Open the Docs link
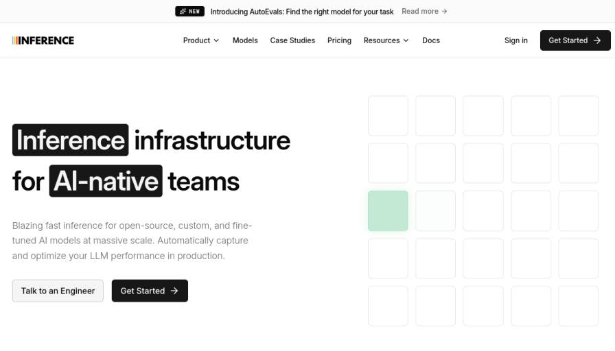This screenshot has height=351, width=615. pos(431,40)
